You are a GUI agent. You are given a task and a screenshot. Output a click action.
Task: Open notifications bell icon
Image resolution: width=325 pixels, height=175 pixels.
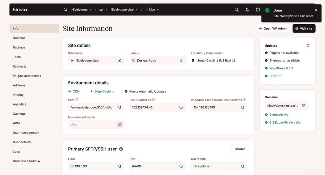click(x=247, y=9)
